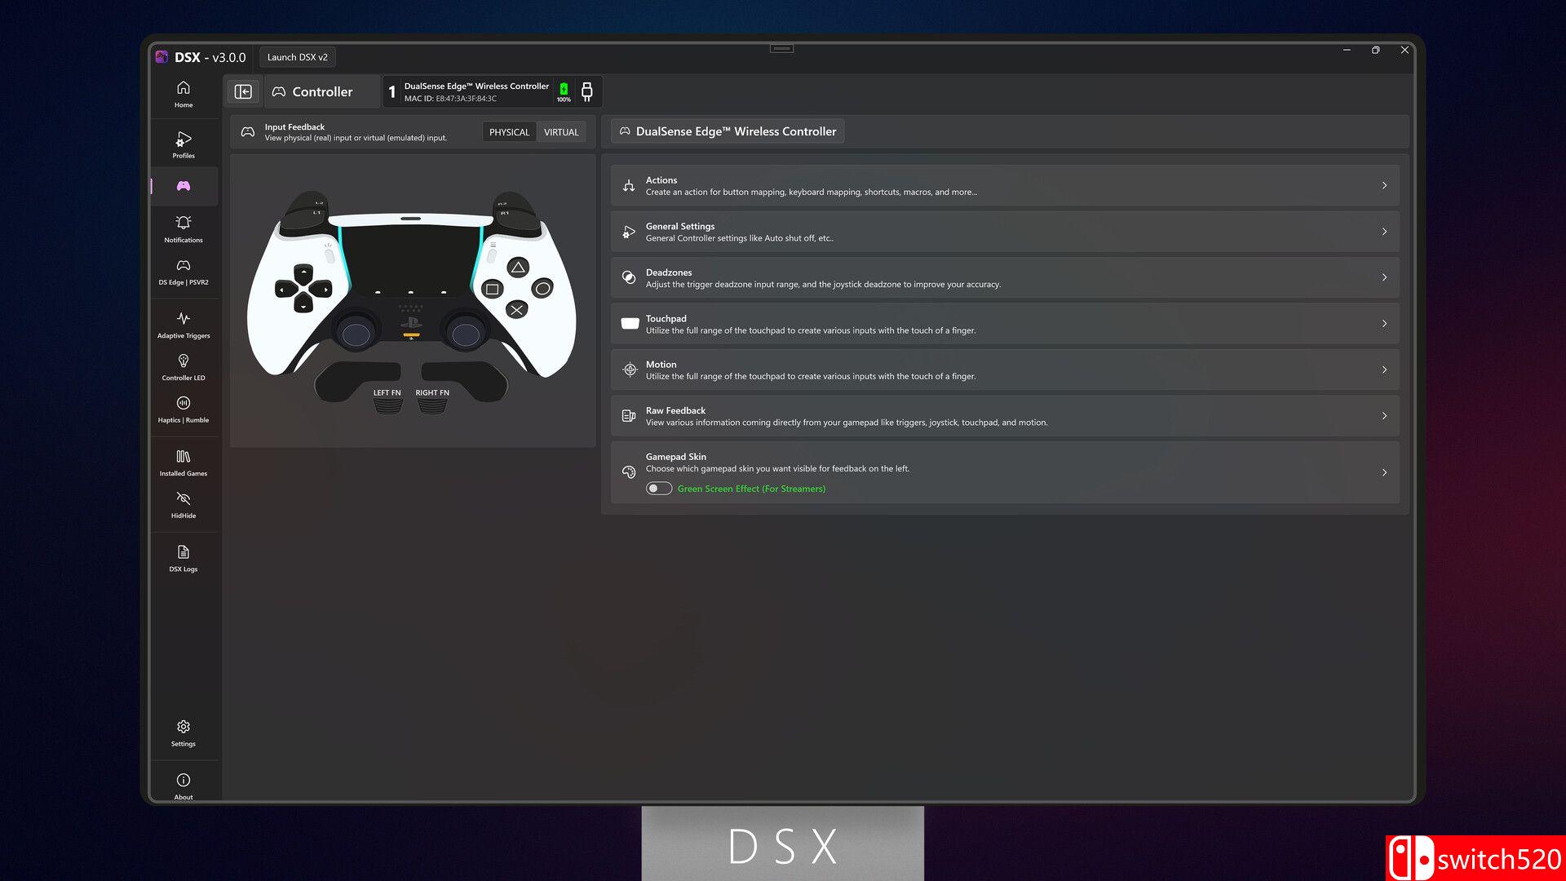Click the green battery 100% indicator
The image size is (1566, 881).
(564, 91)
